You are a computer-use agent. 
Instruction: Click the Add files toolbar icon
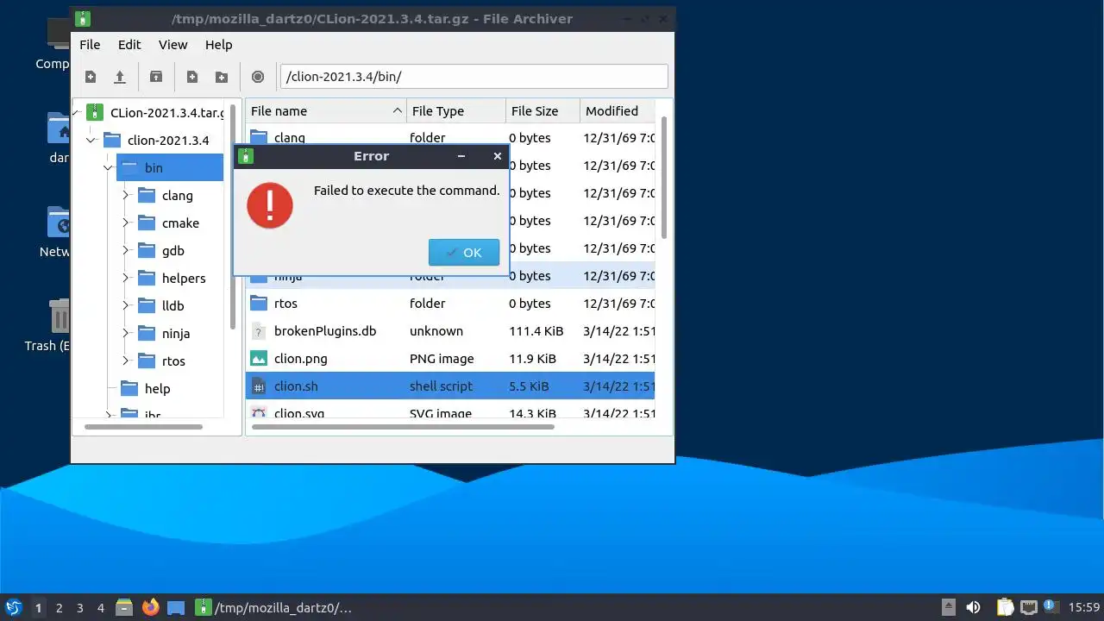pyautogui.click(x=192, y=77)
